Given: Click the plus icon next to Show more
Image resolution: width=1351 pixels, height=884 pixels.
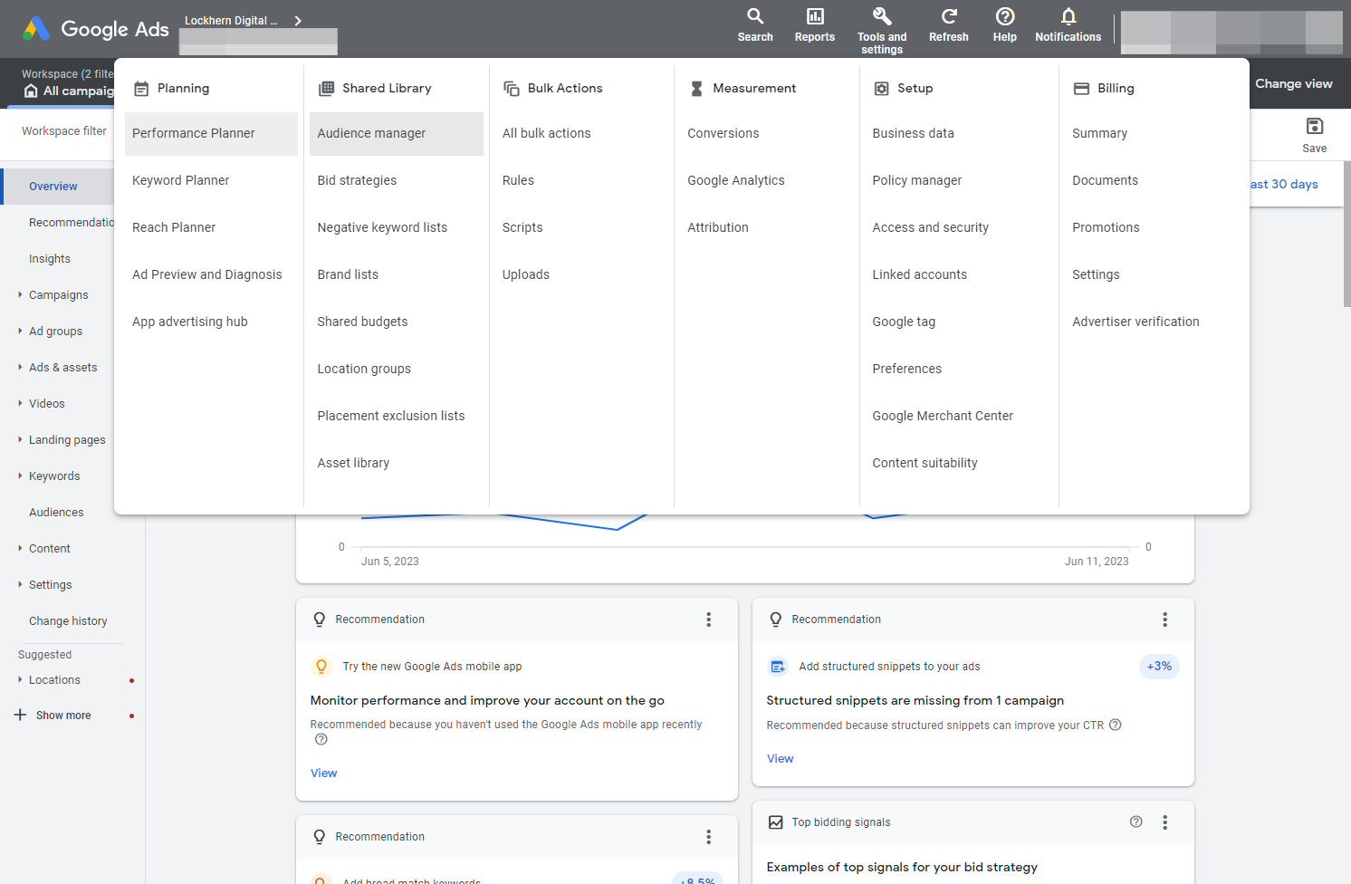Looking at the screenshot, I should [20, 715].
